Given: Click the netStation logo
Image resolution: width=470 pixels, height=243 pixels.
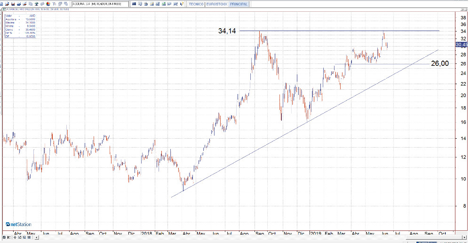Looking at the screenshot, I should pyautogui.click(x=19, y=224).
